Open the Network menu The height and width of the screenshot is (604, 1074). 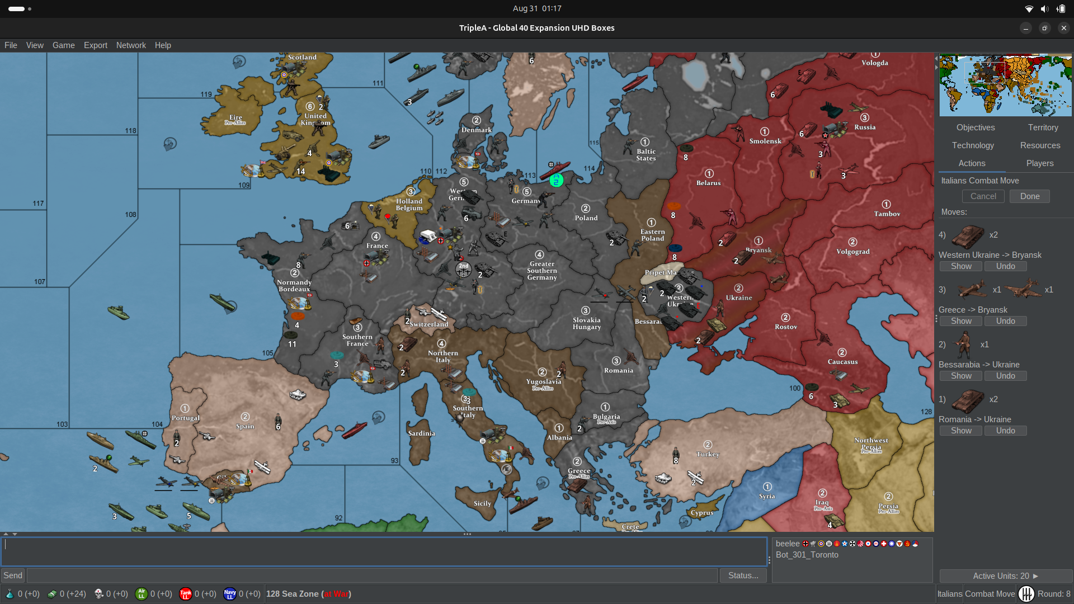tap(131, 45)
